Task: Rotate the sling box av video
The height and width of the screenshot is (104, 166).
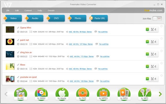Action: [x=155, y=54]
